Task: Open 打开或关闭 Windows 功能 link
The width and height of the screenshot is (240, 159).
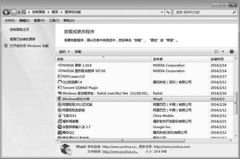Action: 29,46
